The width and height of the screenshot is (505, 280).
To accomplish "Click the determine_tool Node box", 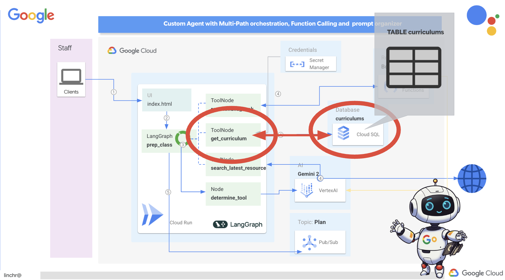I will pos(233,194).
